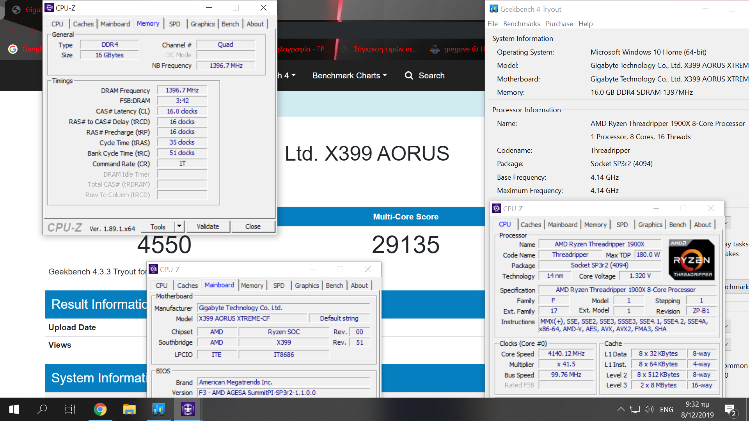Expand Benchmark Charts dropdown
749x421 pixels.
[350, 76]
